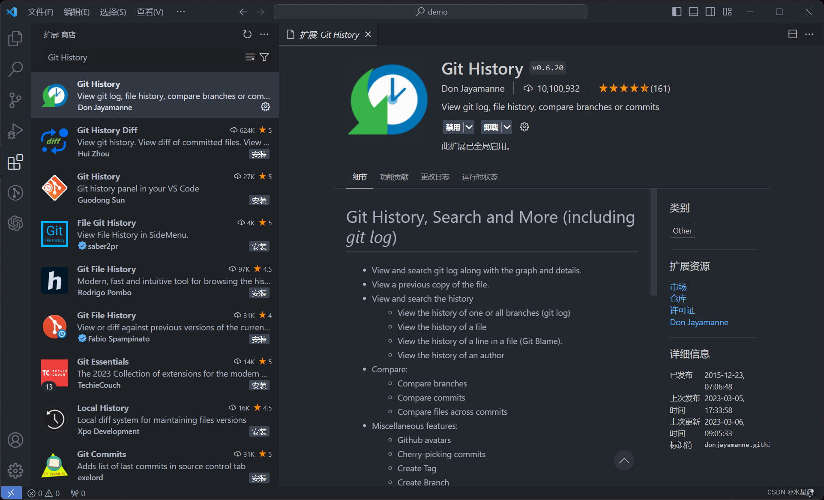Screen dimensions: 824x500
Task: Install the Git History Diff extension
Action: click(259, 154)
